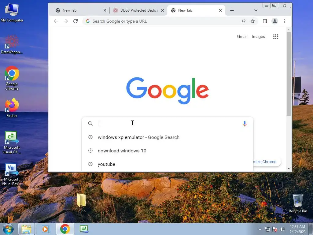Open the rin folder on the desktop
The image size is (313, 235).
pos(82,203)
